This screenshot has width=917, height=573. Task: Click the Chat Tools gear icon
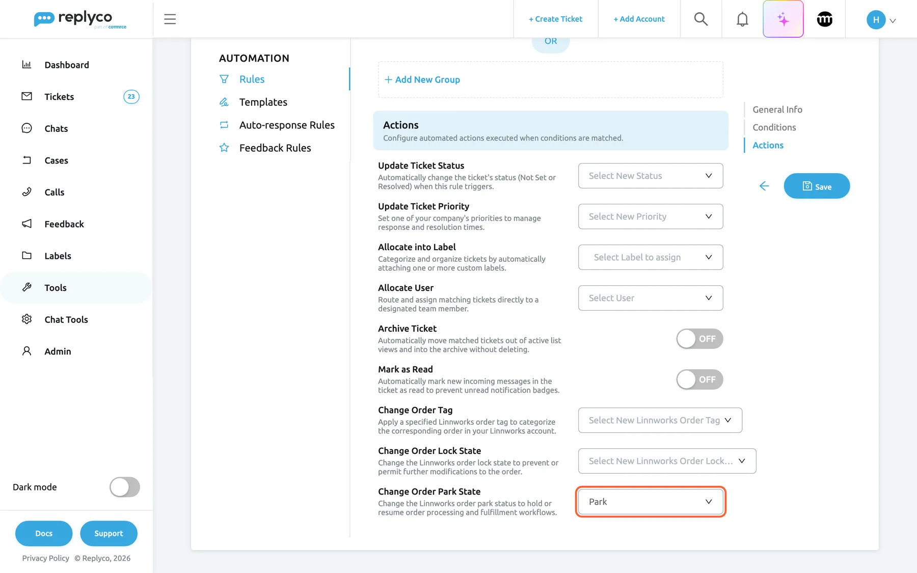tap(26, 319)
